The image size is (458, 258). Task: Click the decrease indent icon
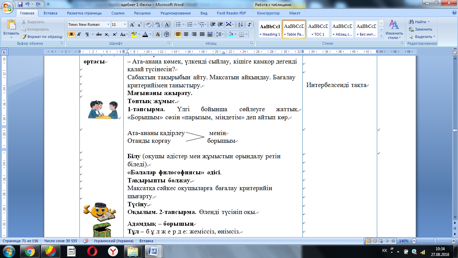[x=212, y=25]
